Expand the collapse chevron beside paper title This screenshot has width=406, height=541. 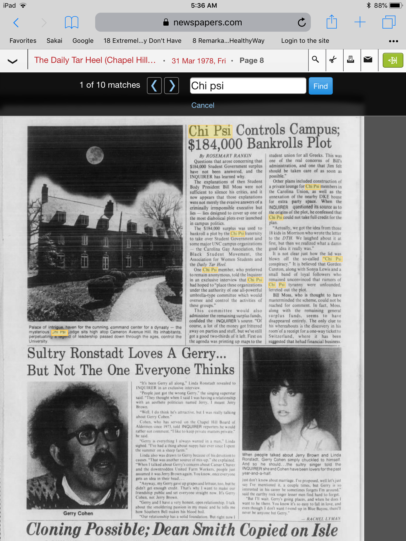pyautogui.click(x=12, y=61)
